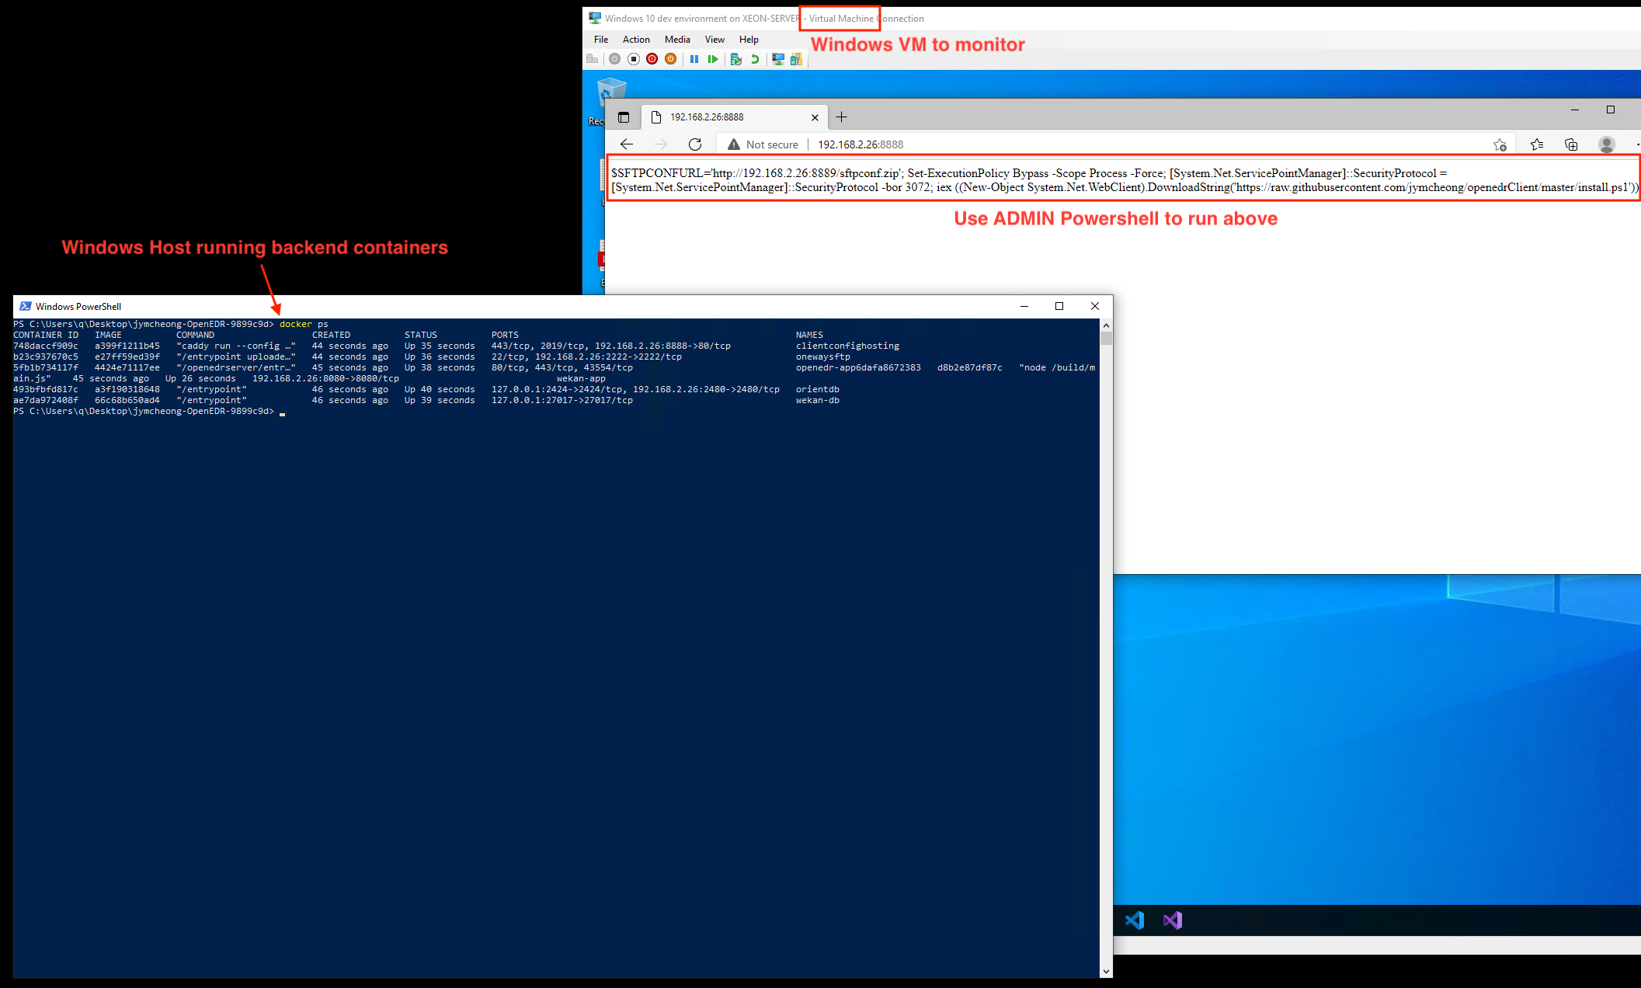Image resolution: width=1641 pixels, height=988 pixels.
Task: Pause the virtual machine
Action: (x=694, y=59)
